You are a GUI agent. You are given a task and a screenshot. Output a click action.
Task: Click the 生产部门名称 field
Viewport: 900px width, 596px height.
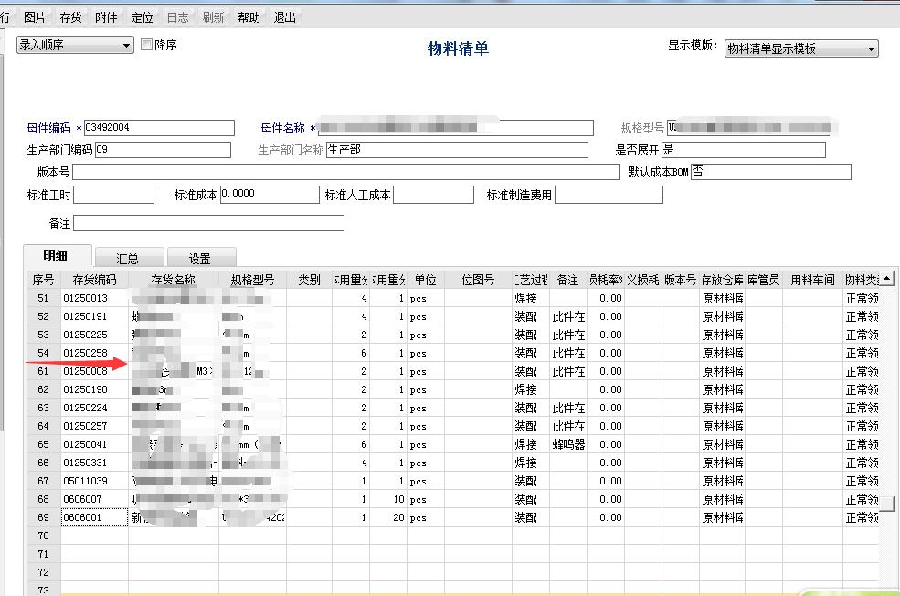click(x=457, y=150)
